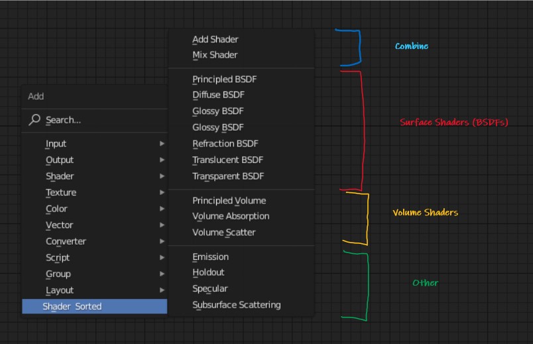Choose Volume Absorption entry

[x=241, y=216]
